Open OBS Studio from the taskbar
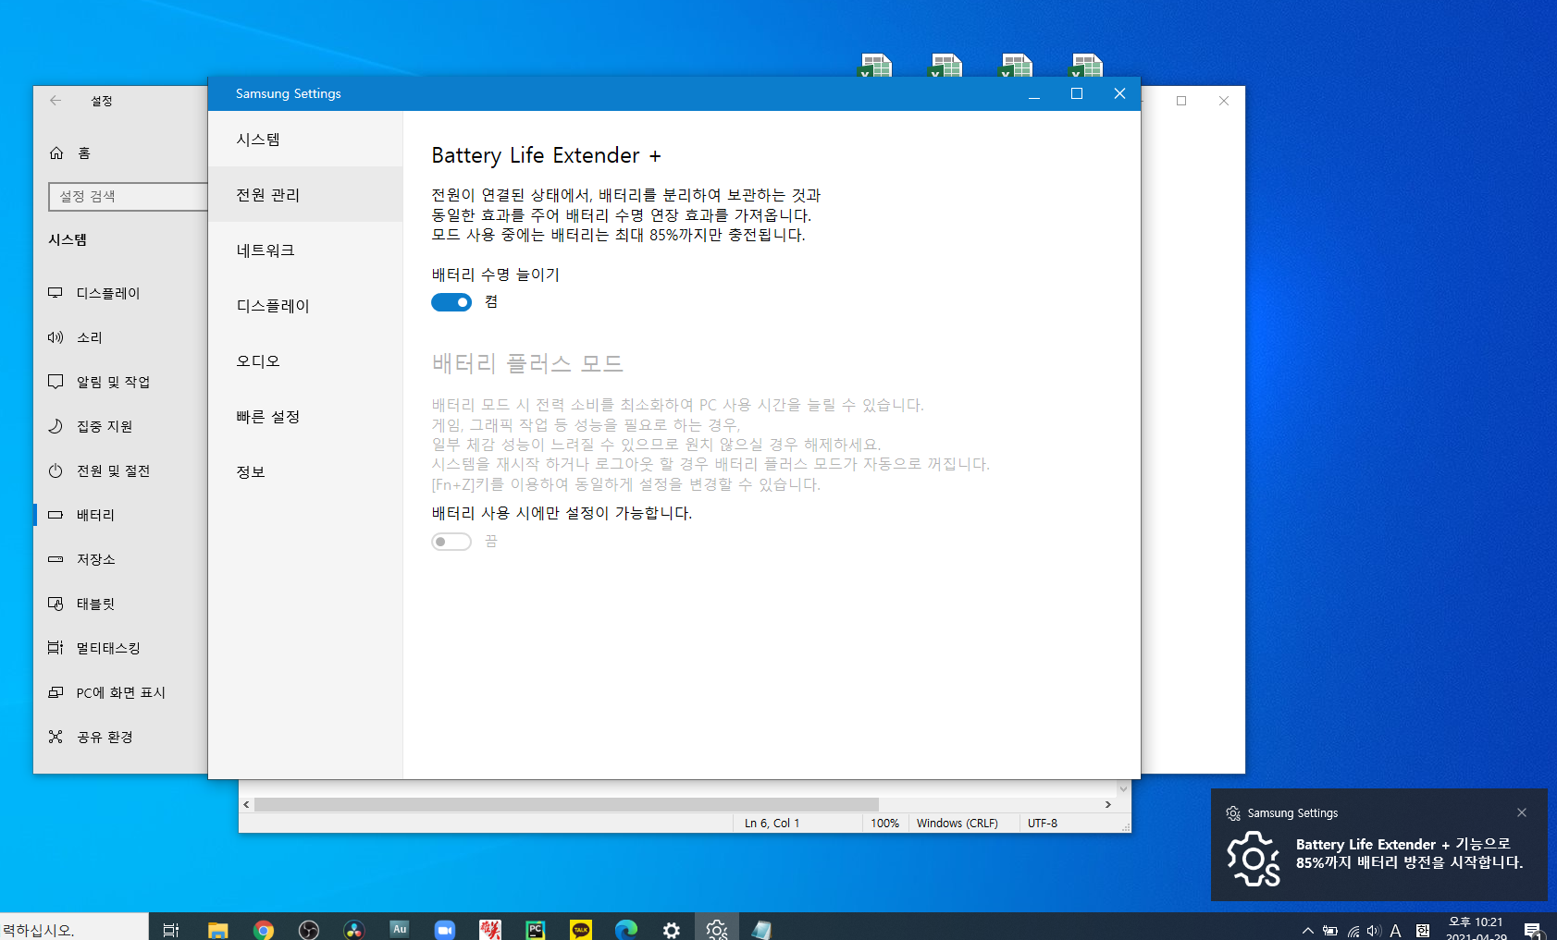The height and width of the screenshot is (940, 1557). (x=308, y=929)
